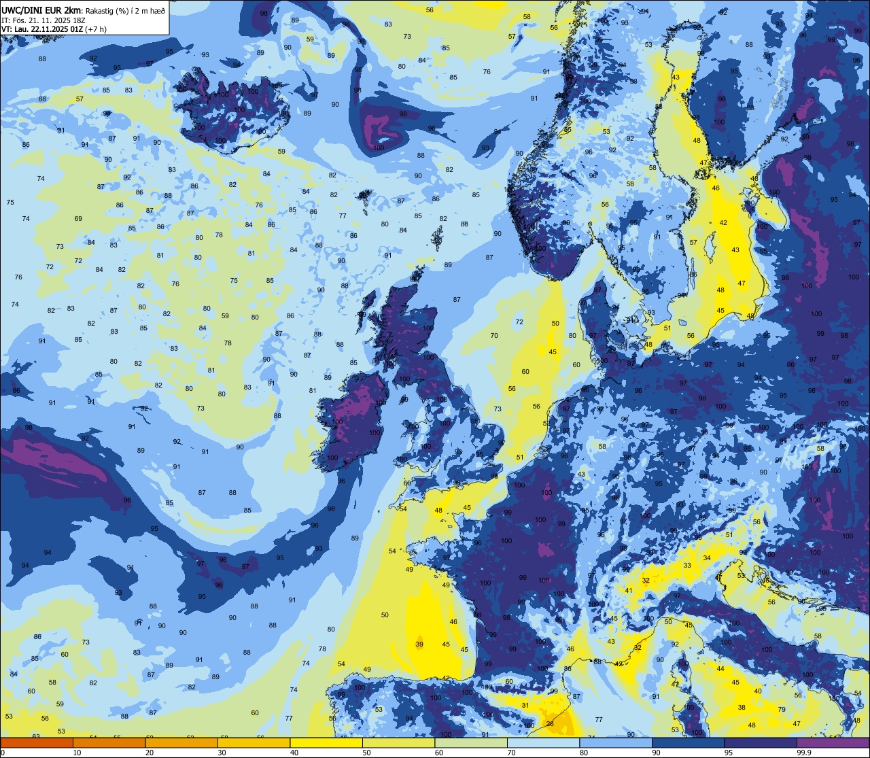The width and height of the screenshot is (870, 758).
Task: Click the value 63 at the bottom-left corner
Action: click(36, 736)
